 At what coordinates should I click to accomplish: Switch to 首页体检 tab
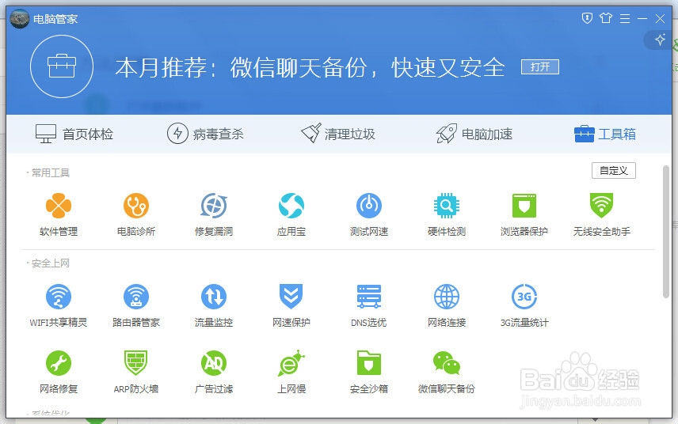(74, 134)
